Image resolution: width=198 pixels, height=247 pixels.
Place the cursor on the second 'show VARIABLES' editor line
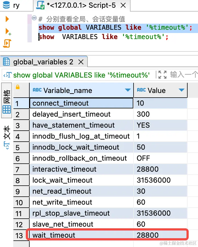tap(103, 37)
